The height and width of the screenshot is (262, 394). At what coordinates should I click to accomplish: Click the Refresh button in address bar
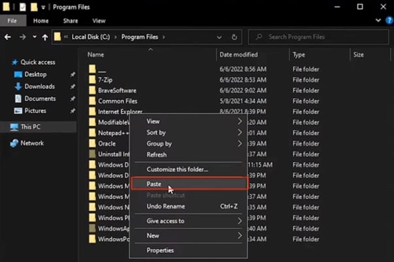click(234, 37)
